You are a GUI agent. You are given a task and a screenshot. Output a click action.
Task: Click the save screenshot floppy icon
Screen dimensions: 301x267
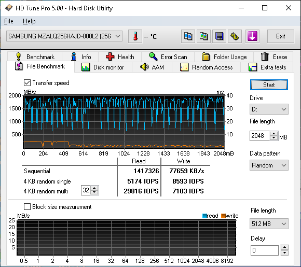pos(219,36)
